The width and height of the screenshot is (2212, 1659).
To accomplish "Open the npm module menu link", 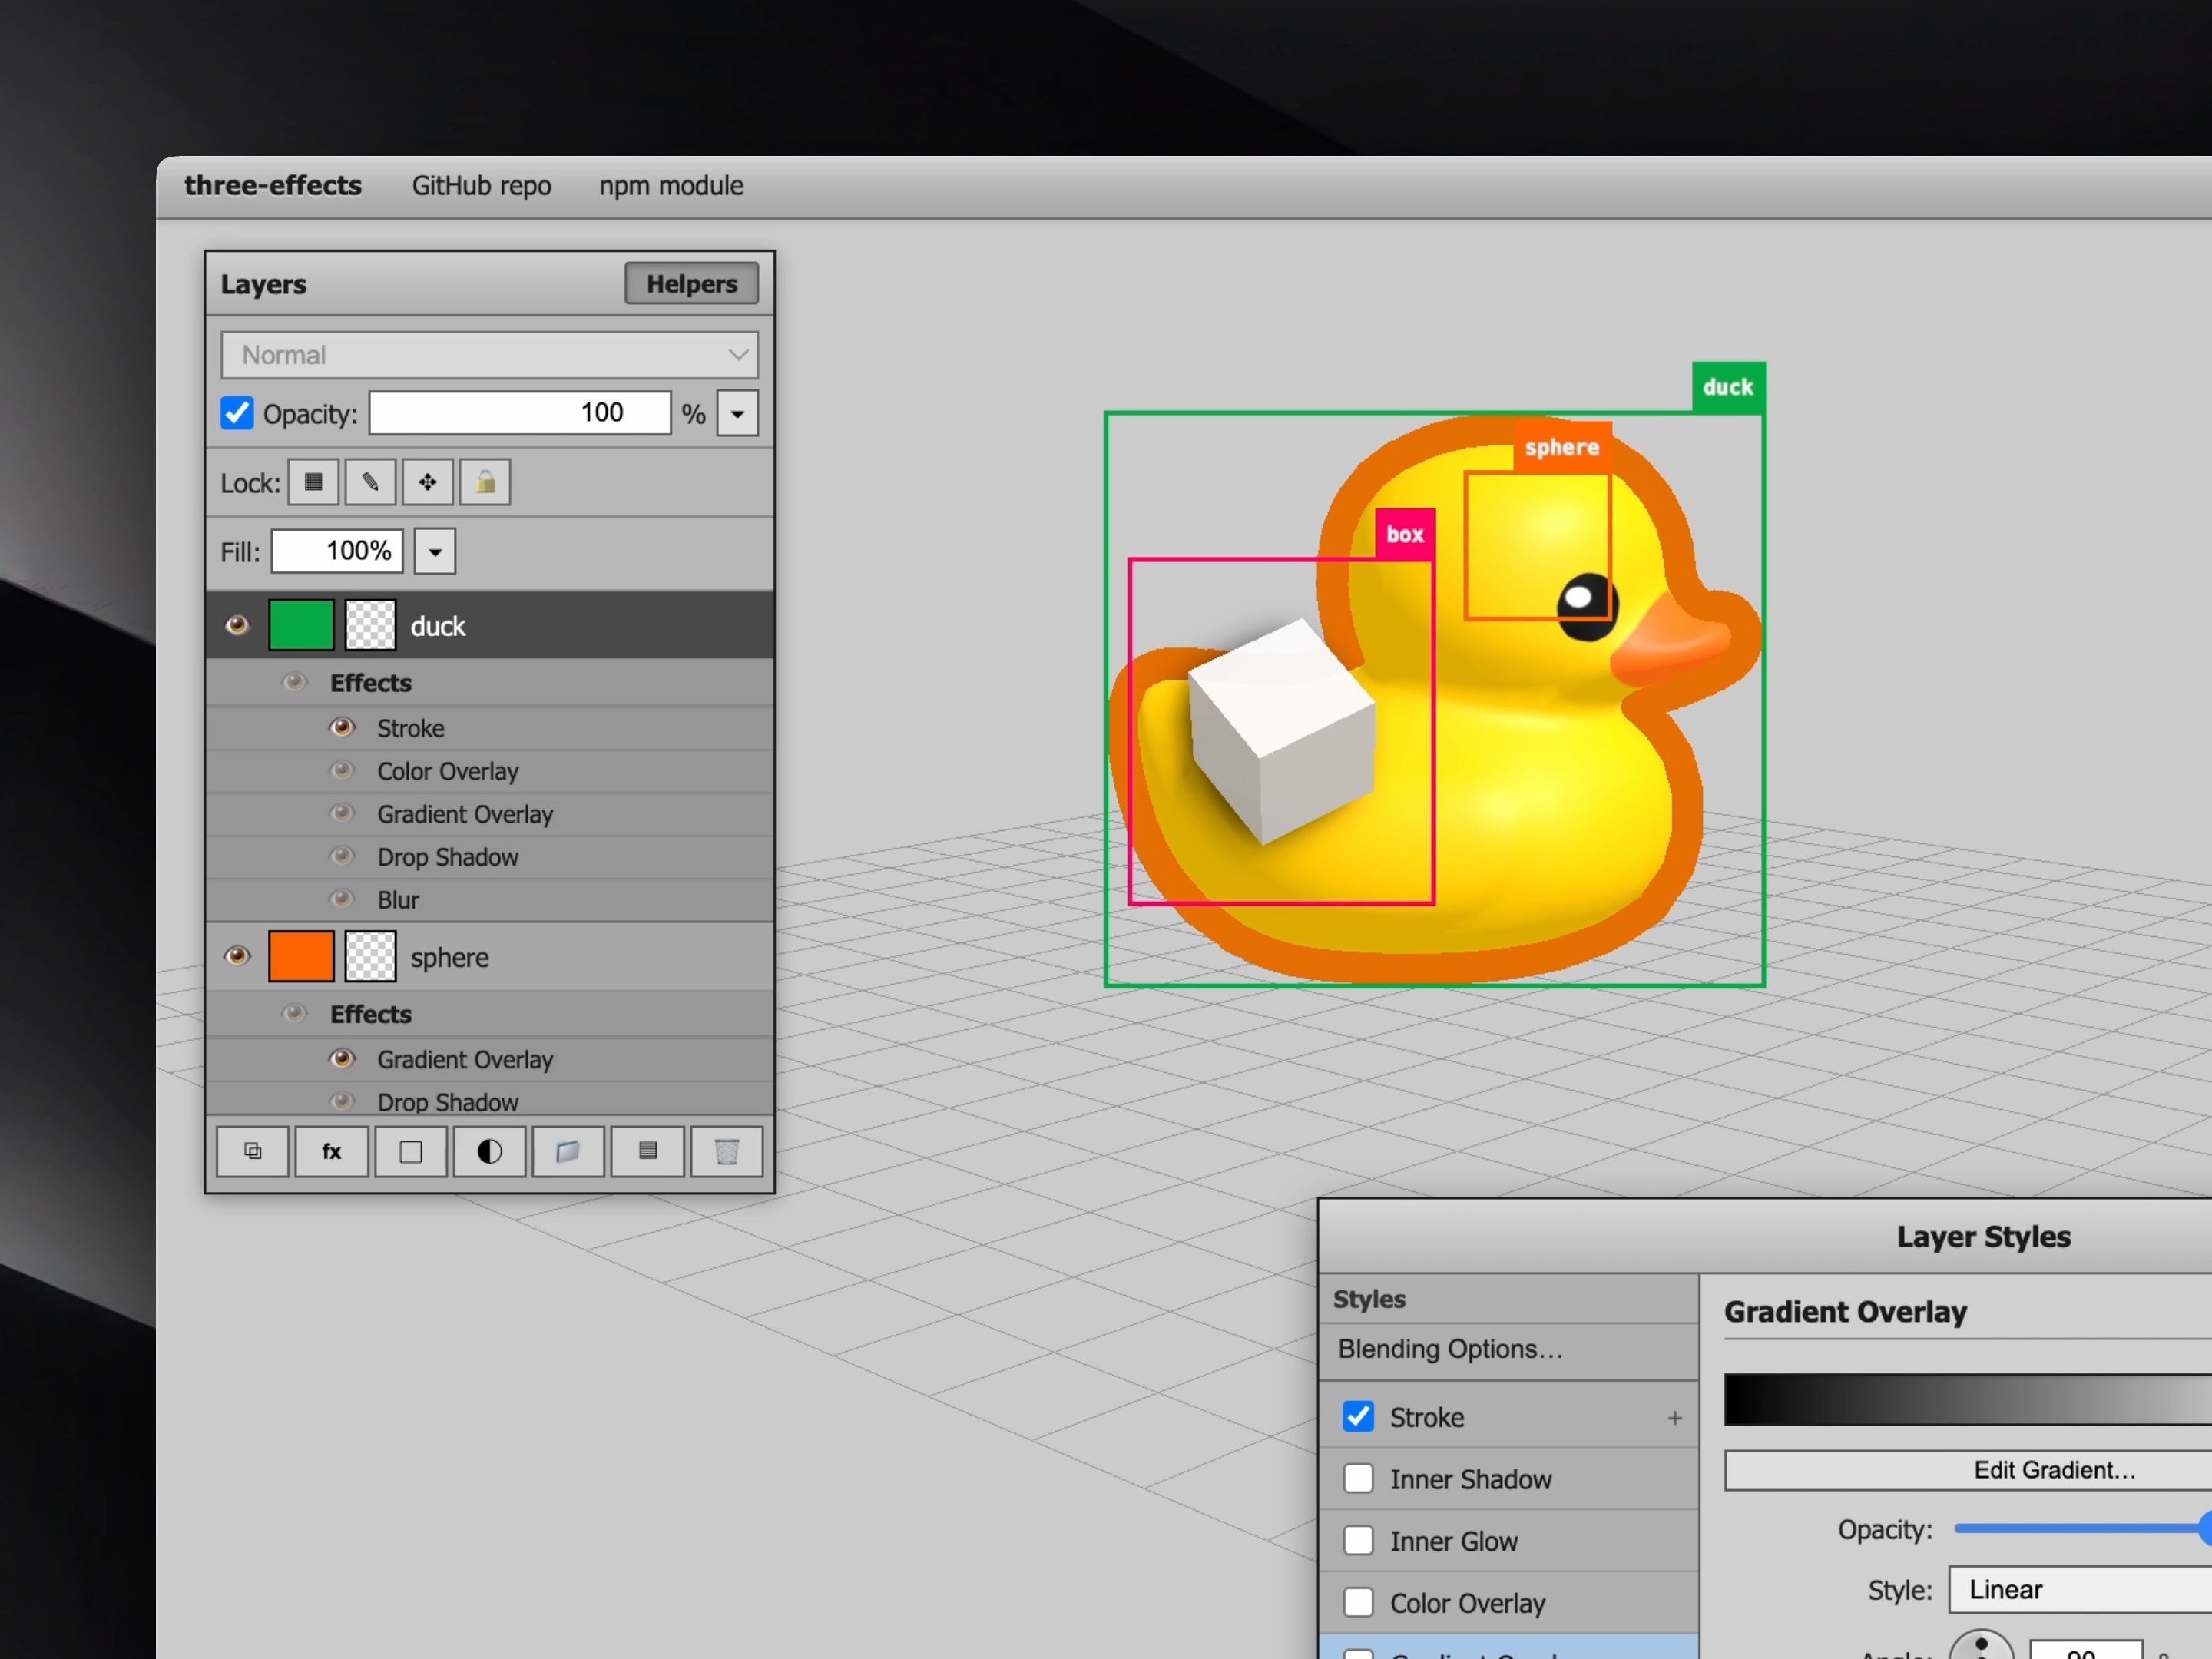I will point(671,186).
